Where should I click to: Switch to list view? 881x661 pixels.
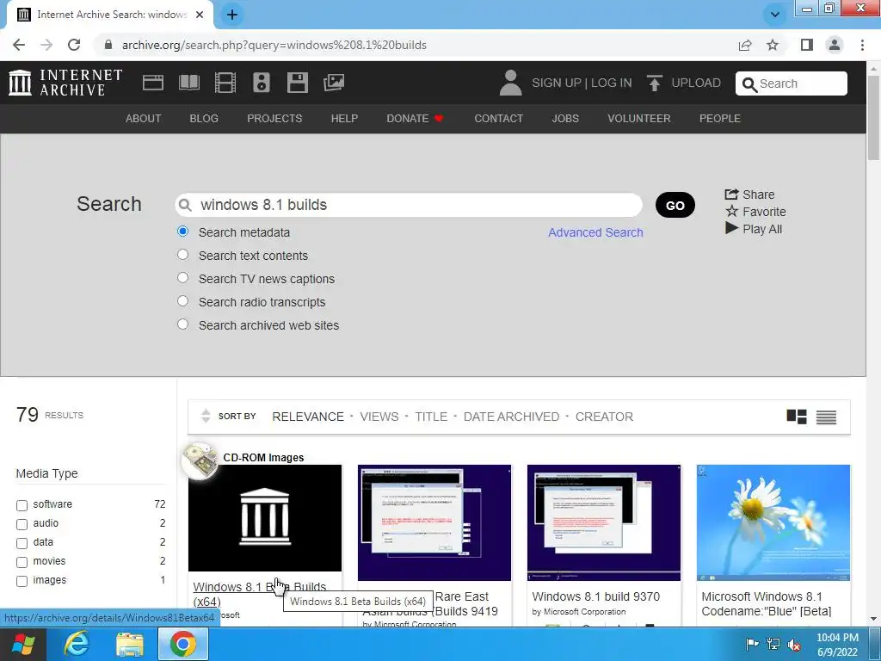pos(826,417)
